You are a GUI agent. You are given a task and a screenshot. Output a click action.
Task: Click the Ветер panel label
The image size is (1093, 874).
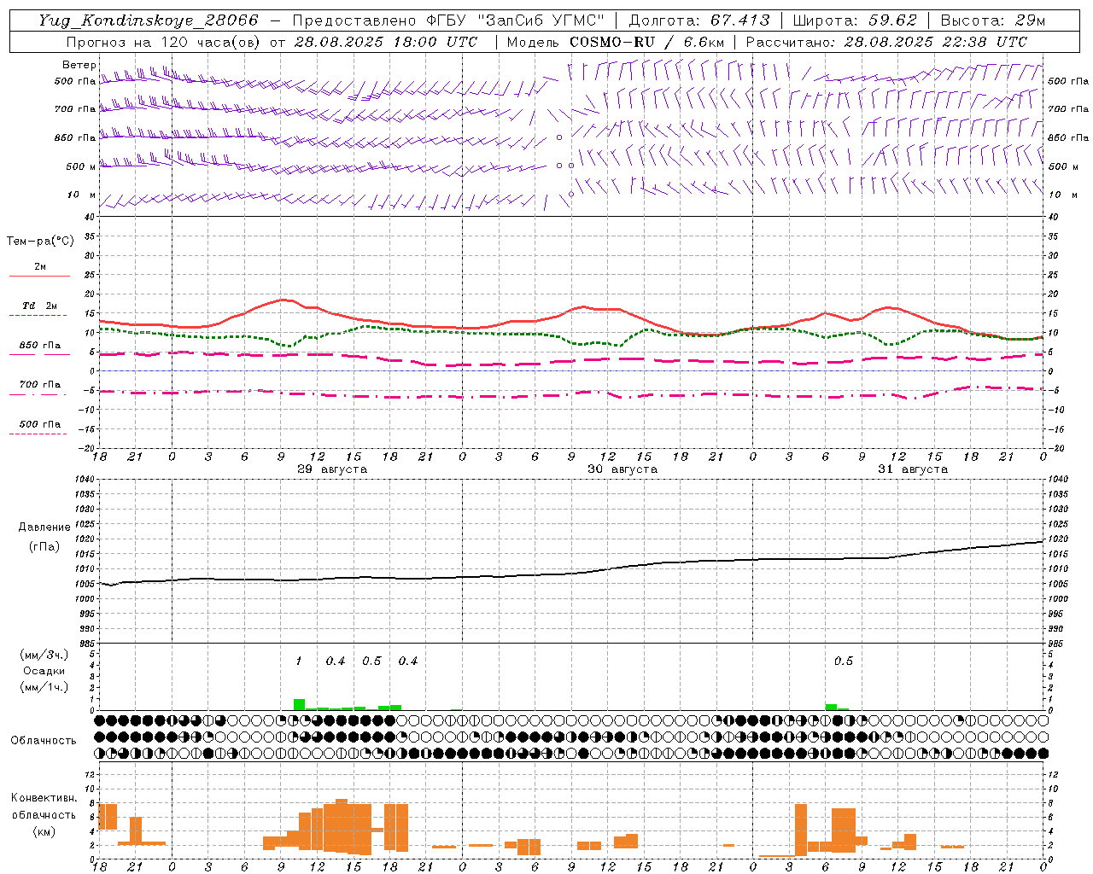[x=79, y=65]
